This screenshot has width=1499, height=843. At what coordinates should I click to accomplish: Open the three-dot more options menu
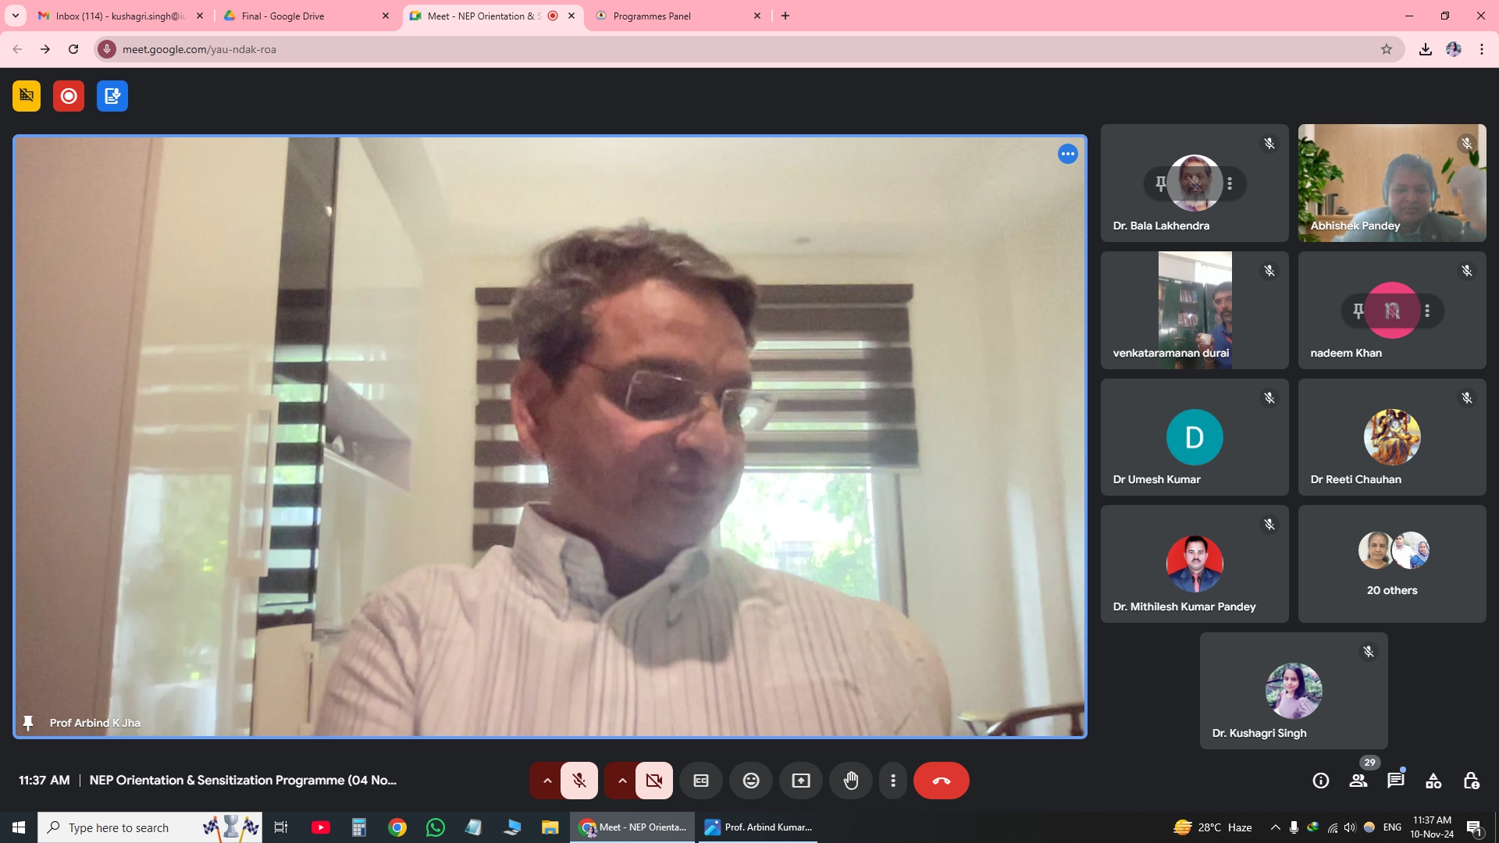[893, 781]
